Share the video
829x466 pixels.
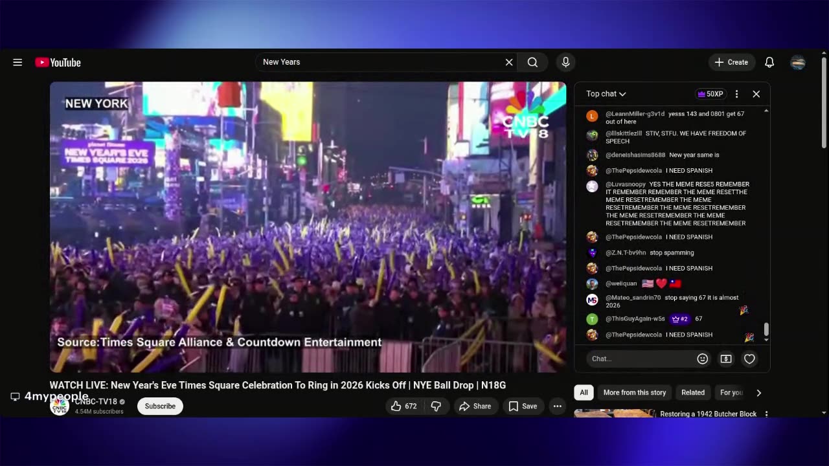click(x=475, y=406)
